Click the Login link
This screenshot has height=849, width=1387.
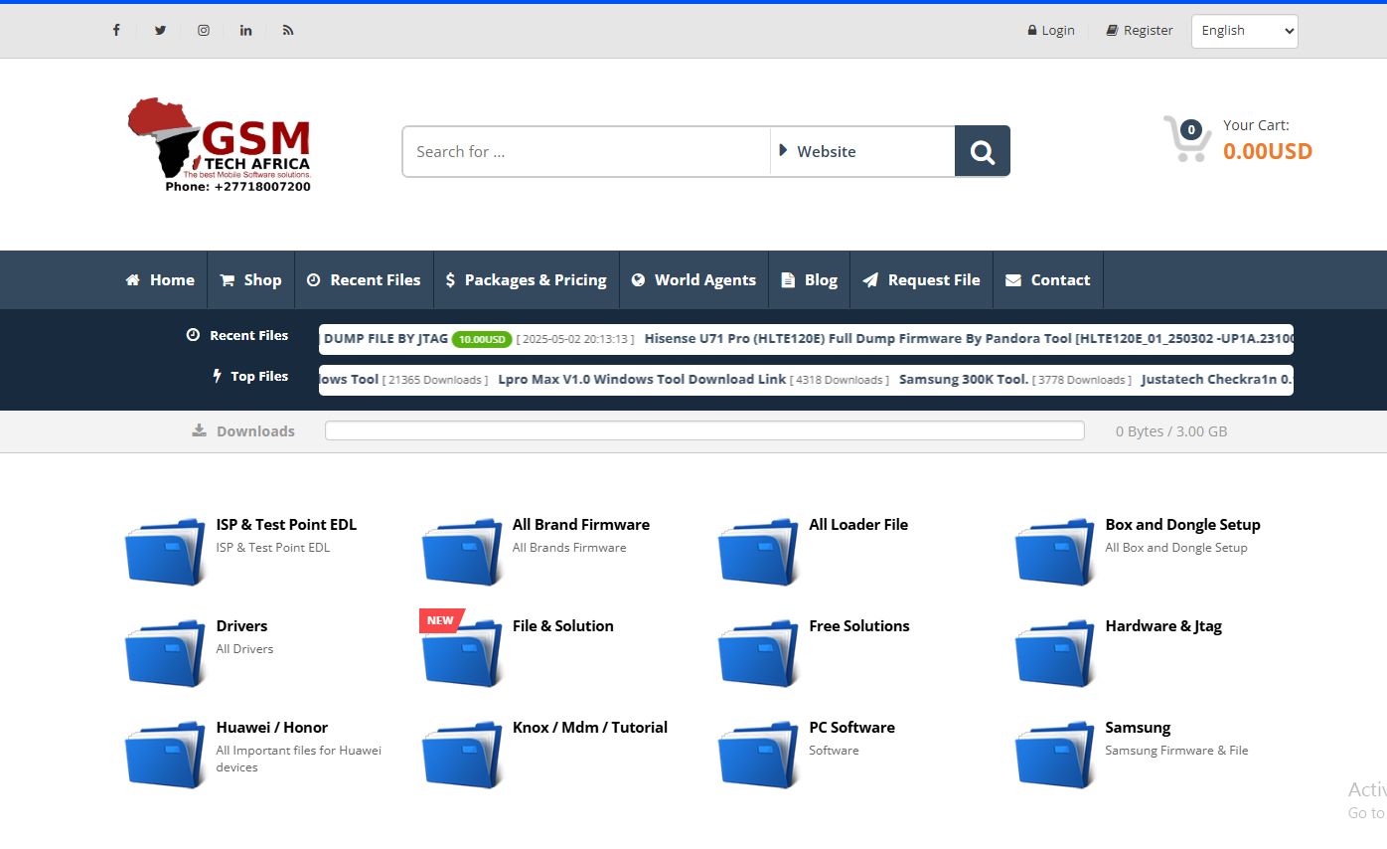pyautogui.click(x=1051, y=31)
